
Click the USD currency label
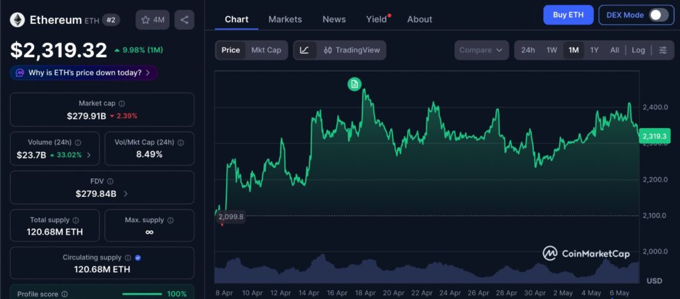(654, 281)
